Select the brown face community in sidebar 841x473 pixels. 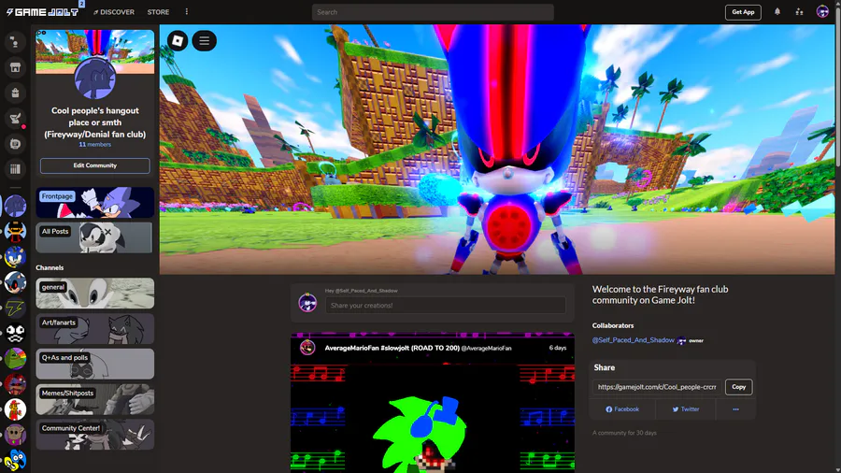tap(15, 435)
